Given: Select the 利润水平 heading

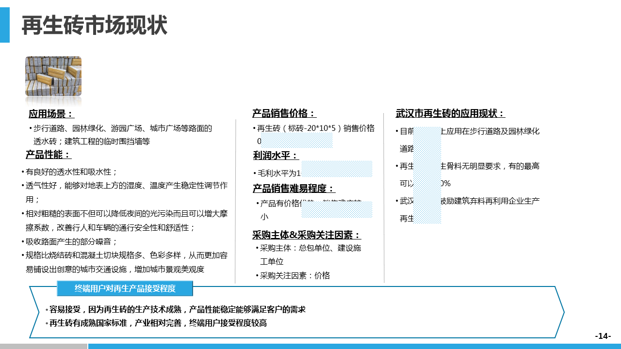Looking at the screenshot, I should (275, 156).
